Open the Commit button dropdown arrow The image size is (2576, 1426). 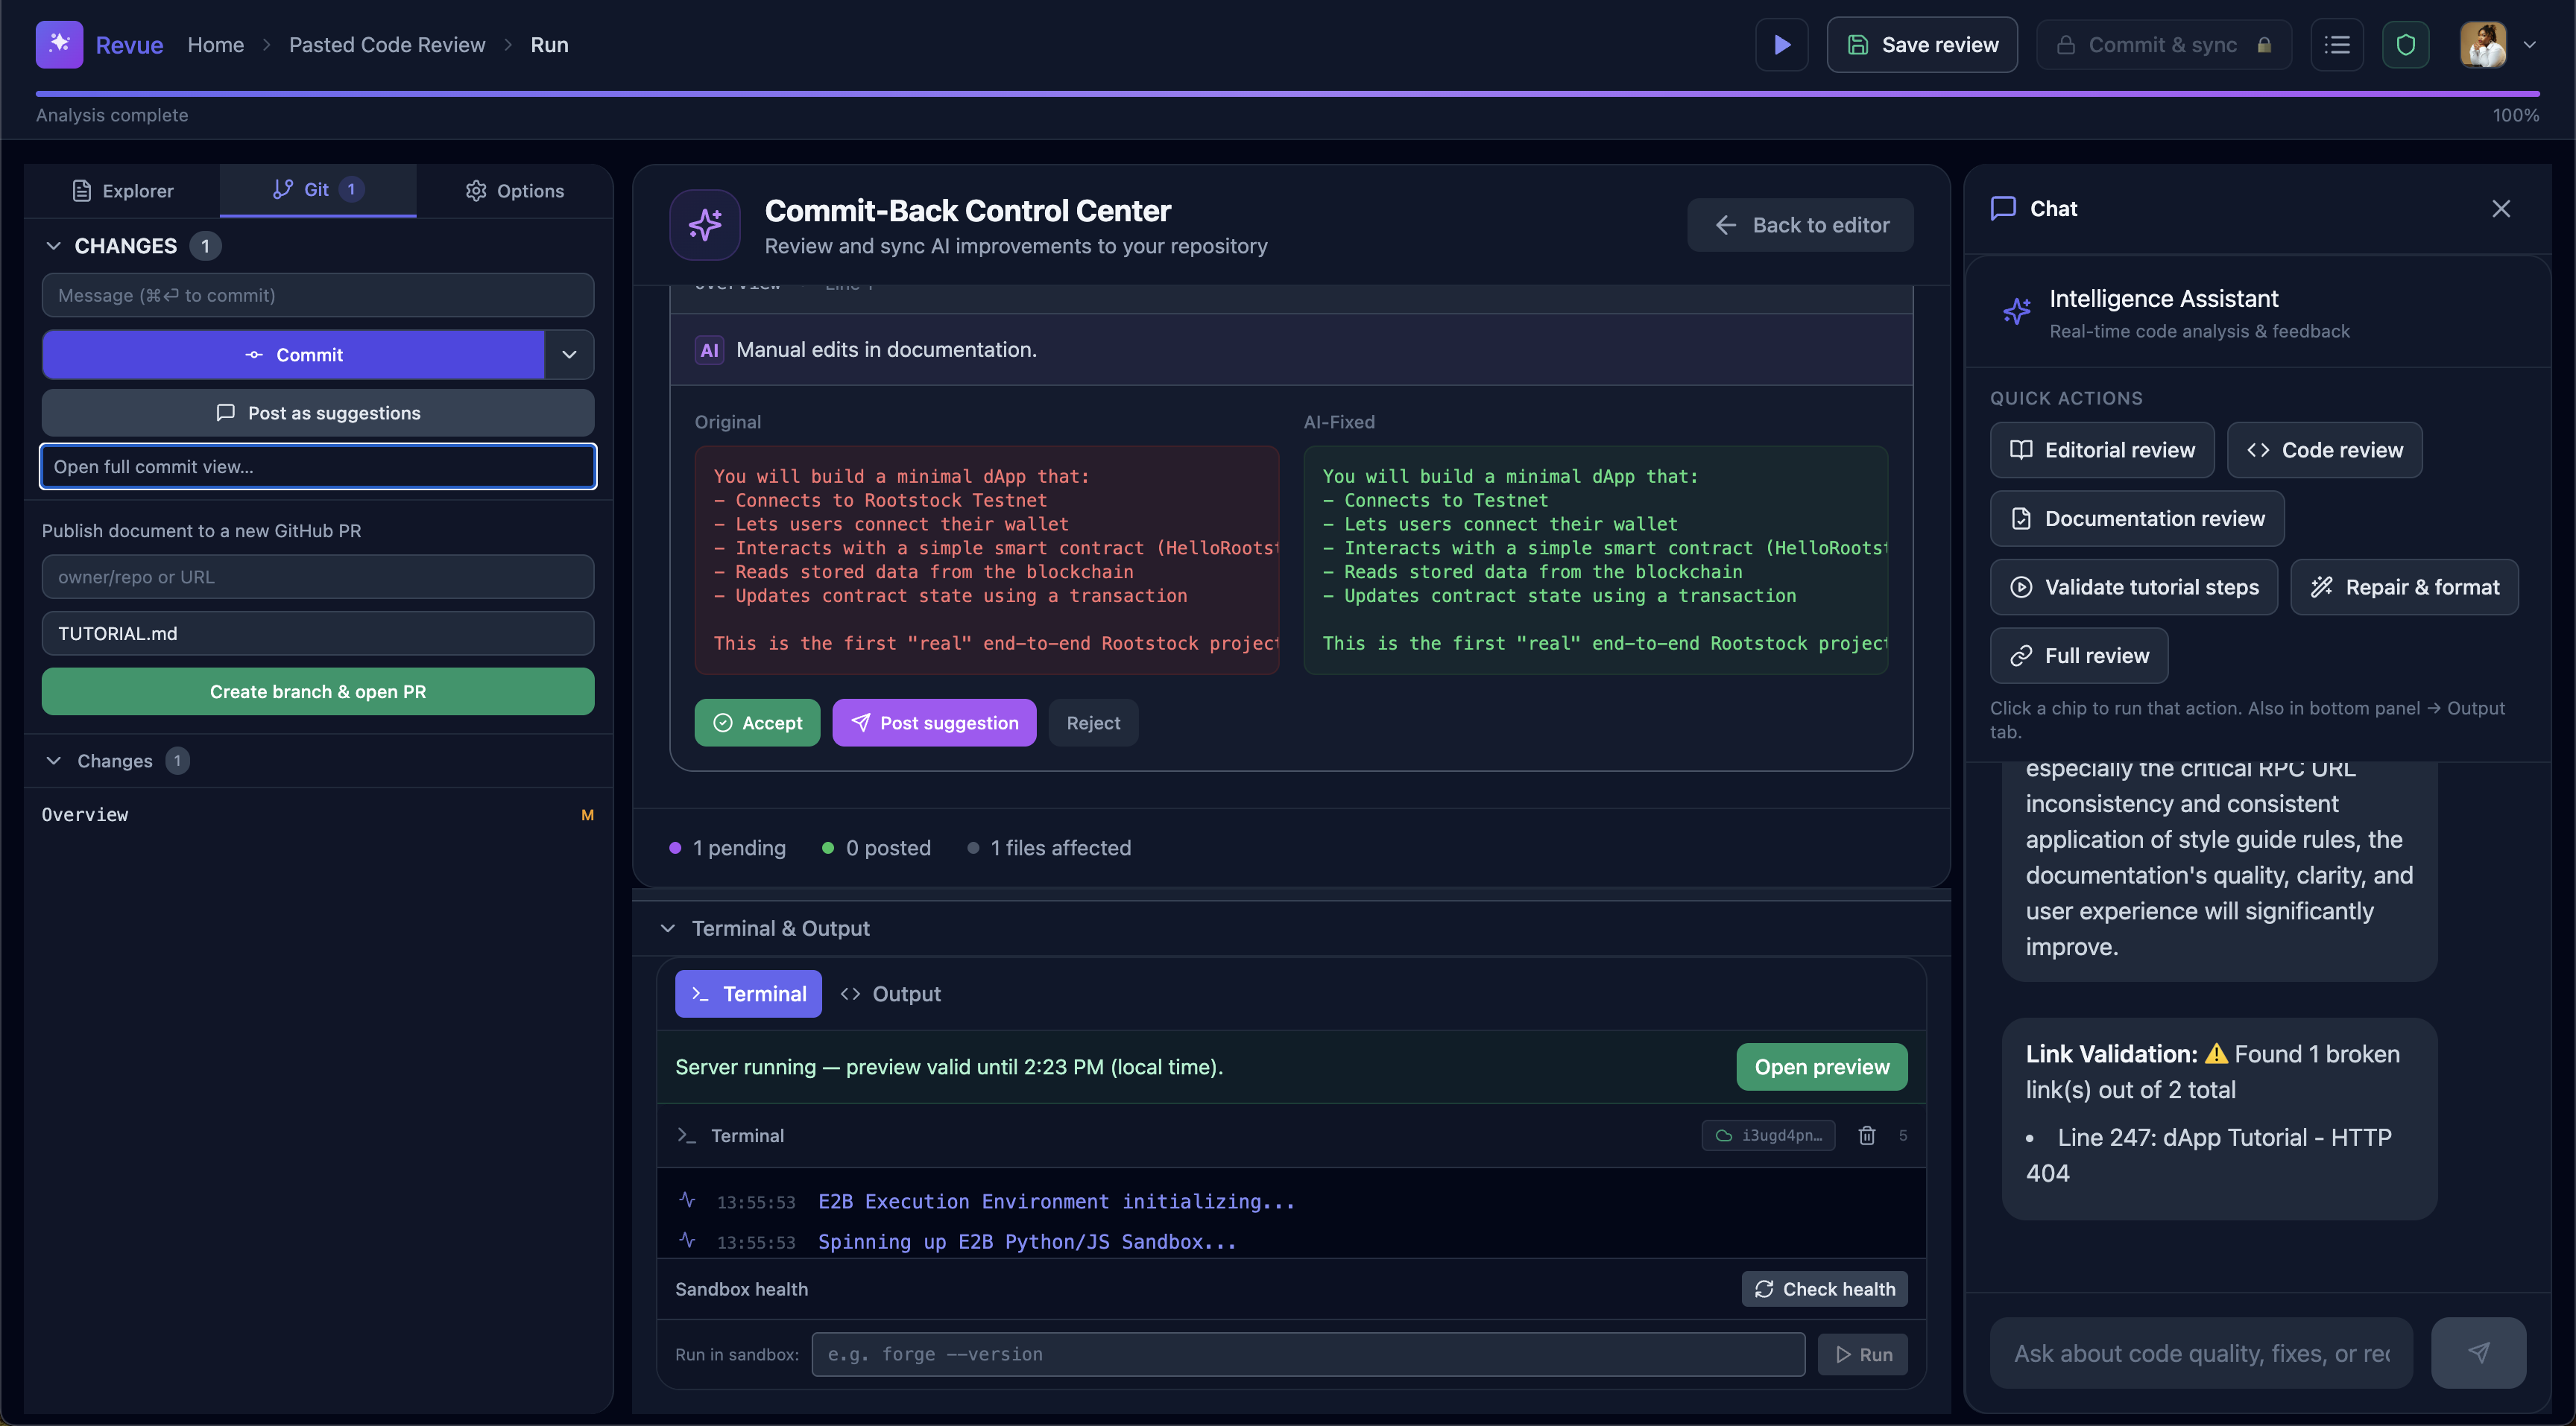pyautogui.click(x=569, y=355)
